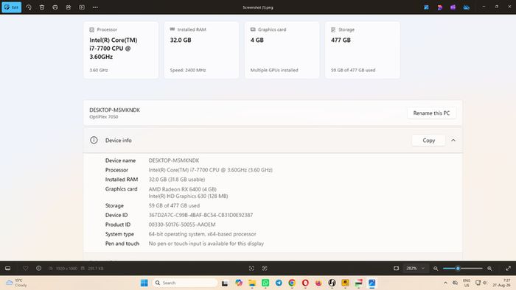Click the Photos app icon on taskbar
The image size is (516, 290).
point(372,283)
